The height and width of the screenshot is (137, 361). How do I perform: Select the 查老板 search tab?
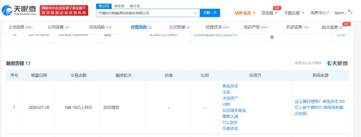(x=119, y=6)
